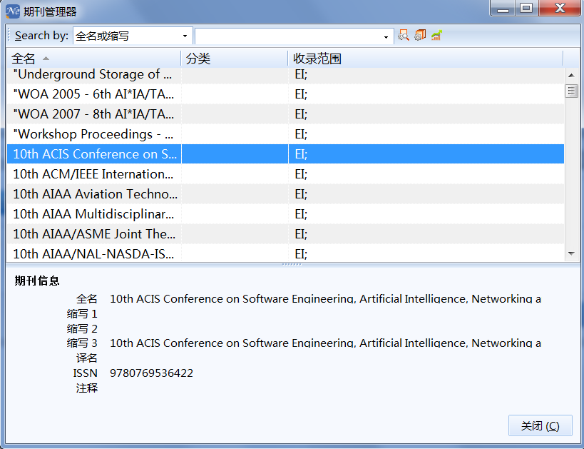Click the NoteExpress app icon in title bar
The width and height of the screenshot is (584, 449).
tap(13, 11)
